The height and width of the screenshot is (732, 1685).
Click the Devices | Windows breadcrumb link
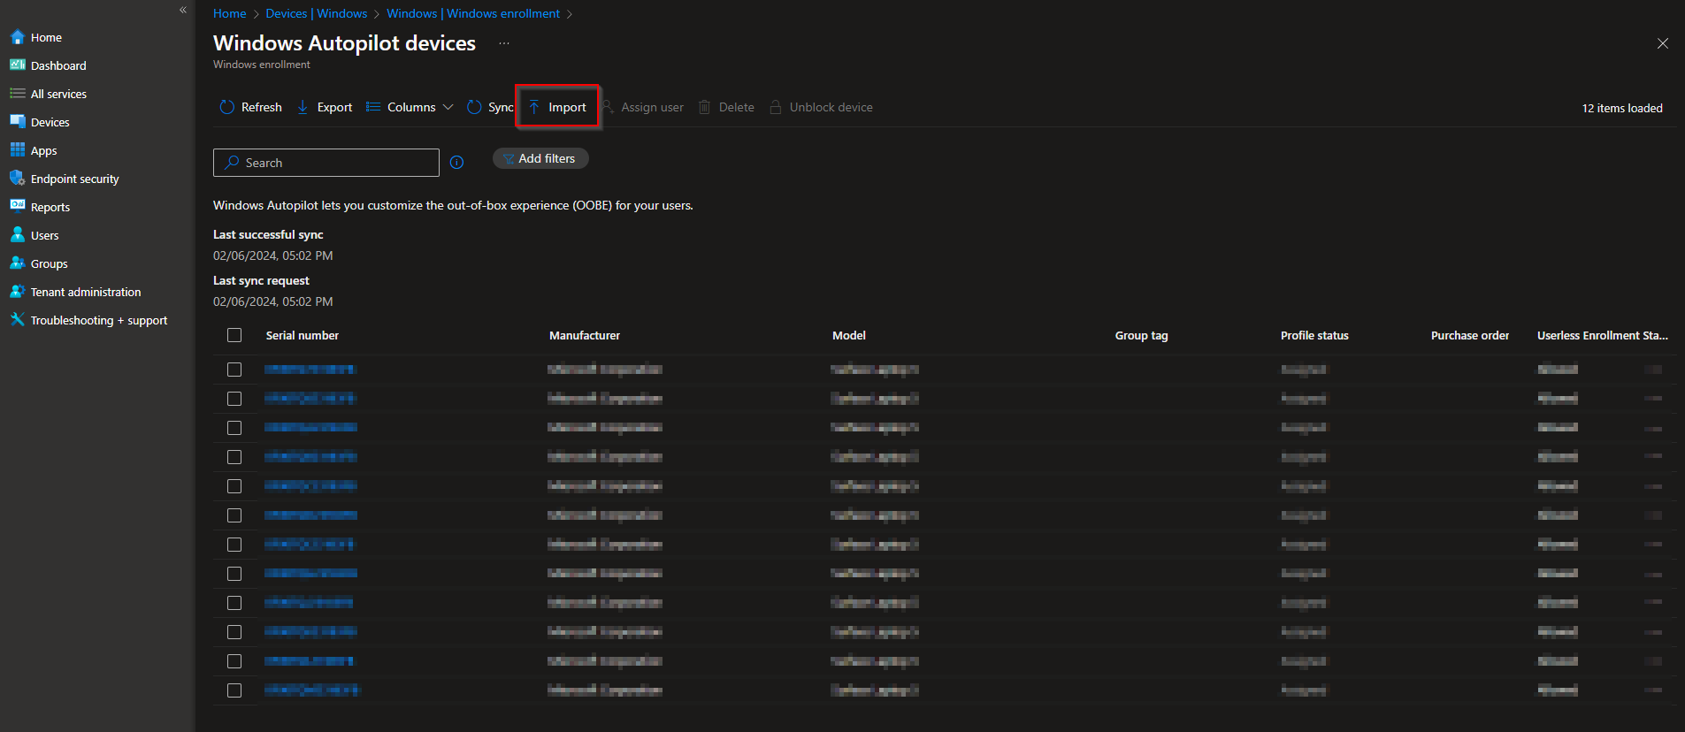pos(317,13)
